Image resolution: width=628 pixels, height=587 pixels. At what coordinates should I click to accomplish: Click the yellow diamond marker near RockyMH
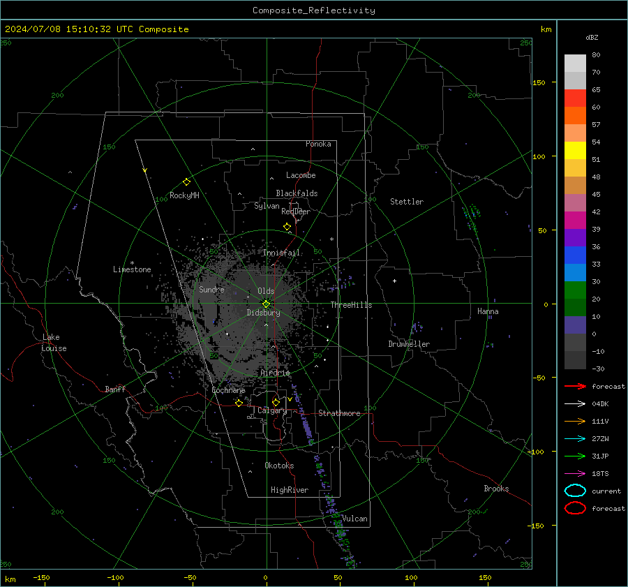tap(186, 182)
